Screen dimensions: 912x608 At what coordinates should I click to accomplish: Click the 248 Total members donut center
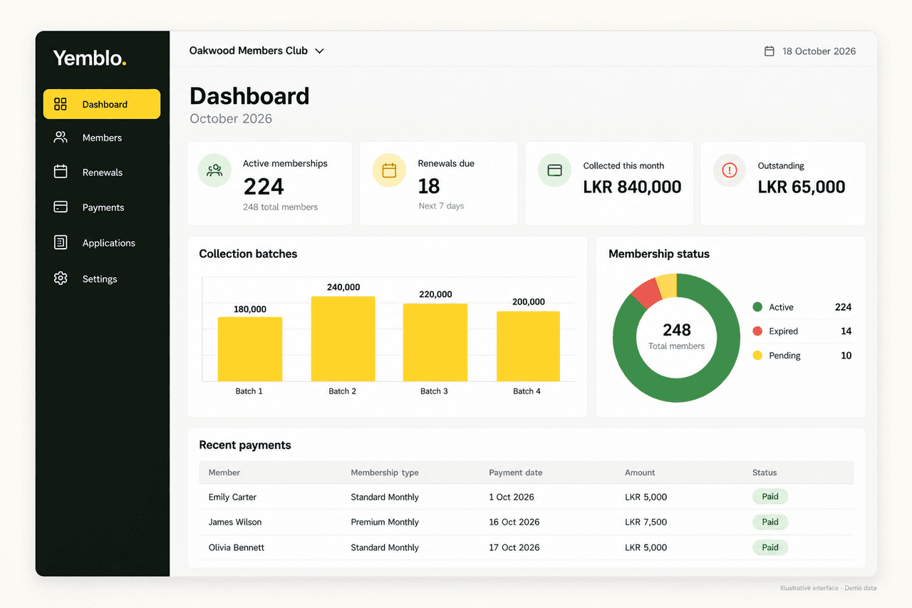click(676, 336)
